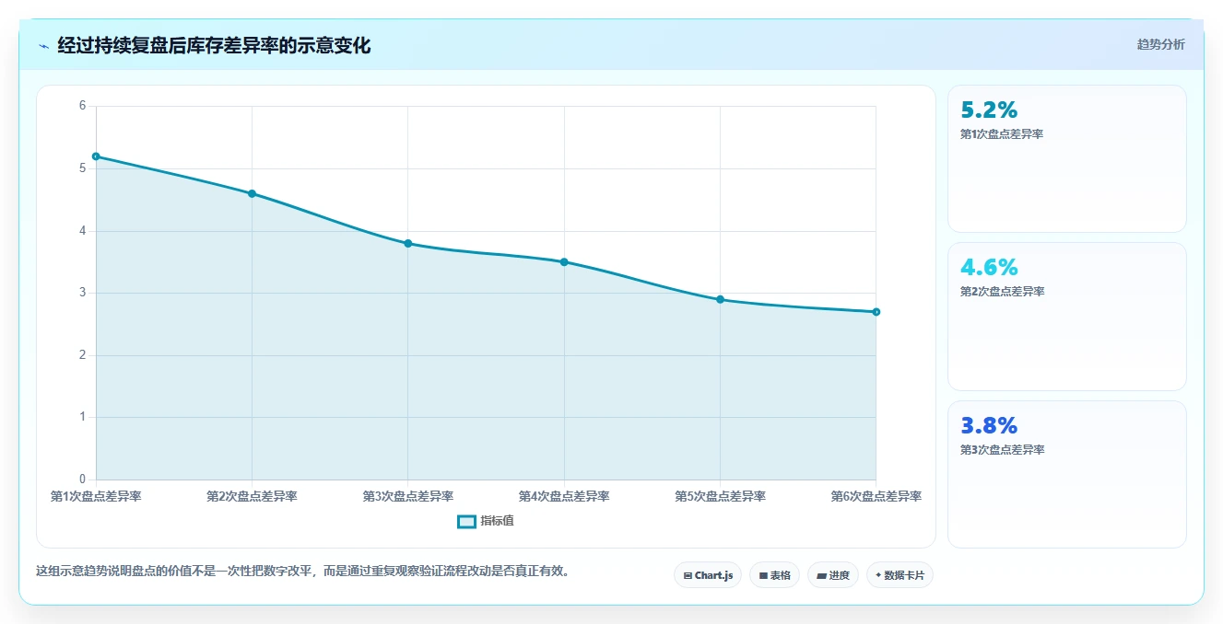
Task: Click the y-axis value 2
Action: (x=82, y=355)
